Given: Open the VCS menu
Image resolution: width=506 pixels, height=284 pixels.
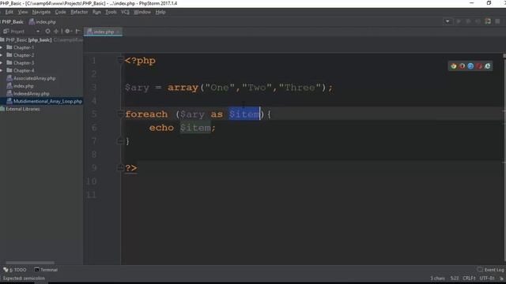Looking at the screenshot, I should tap(125, 12).
